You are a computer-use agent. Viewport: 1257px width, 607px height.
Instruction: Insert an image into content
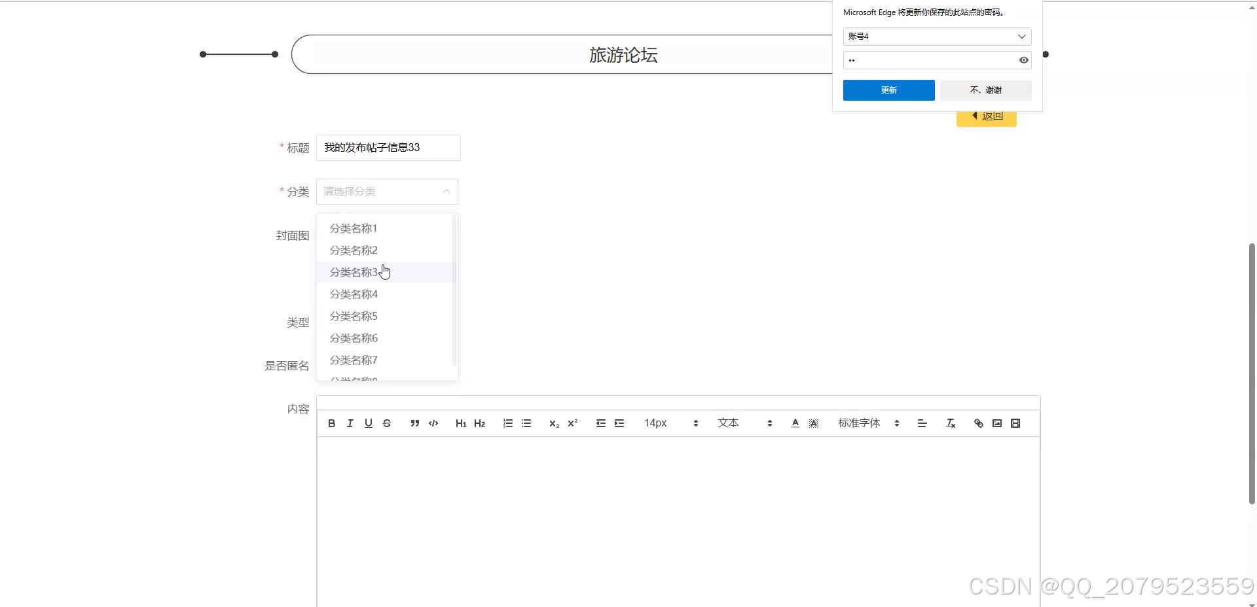(x=997, y=423)
